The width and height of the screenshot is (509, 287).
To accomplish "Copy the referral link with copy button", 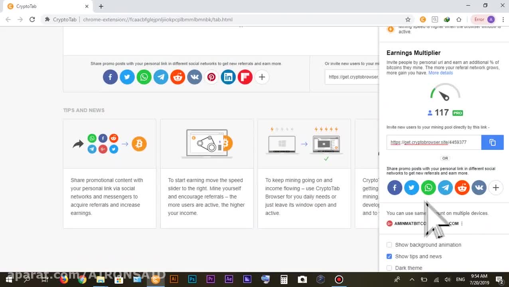I will pos(492,142).
